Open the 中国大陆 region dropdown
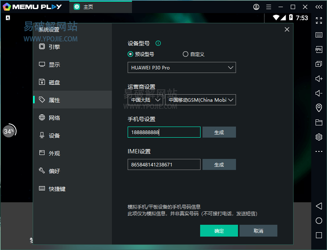Screen dimensions: 327x250 point(145,100)
